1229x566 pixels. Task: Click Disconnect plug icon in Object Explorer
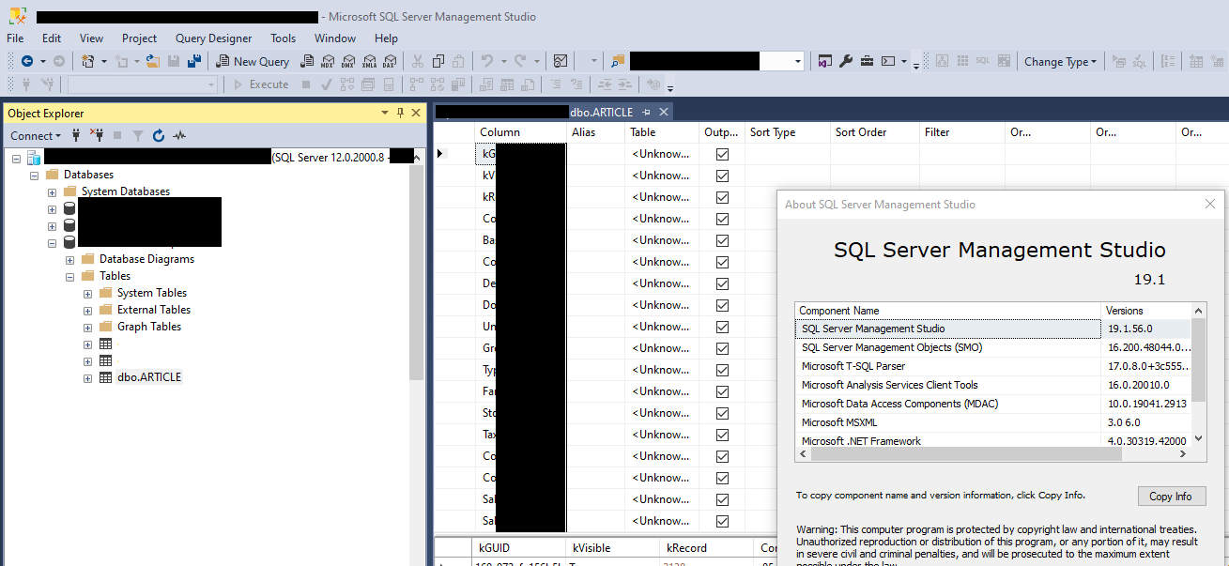click(x=97, y=135)
